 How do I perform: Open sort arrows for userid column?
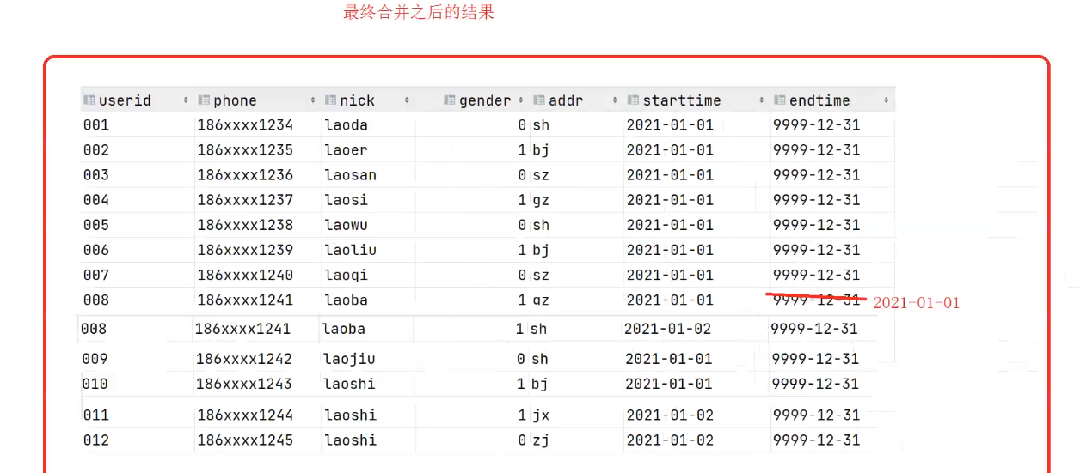(x=186, y=100)
